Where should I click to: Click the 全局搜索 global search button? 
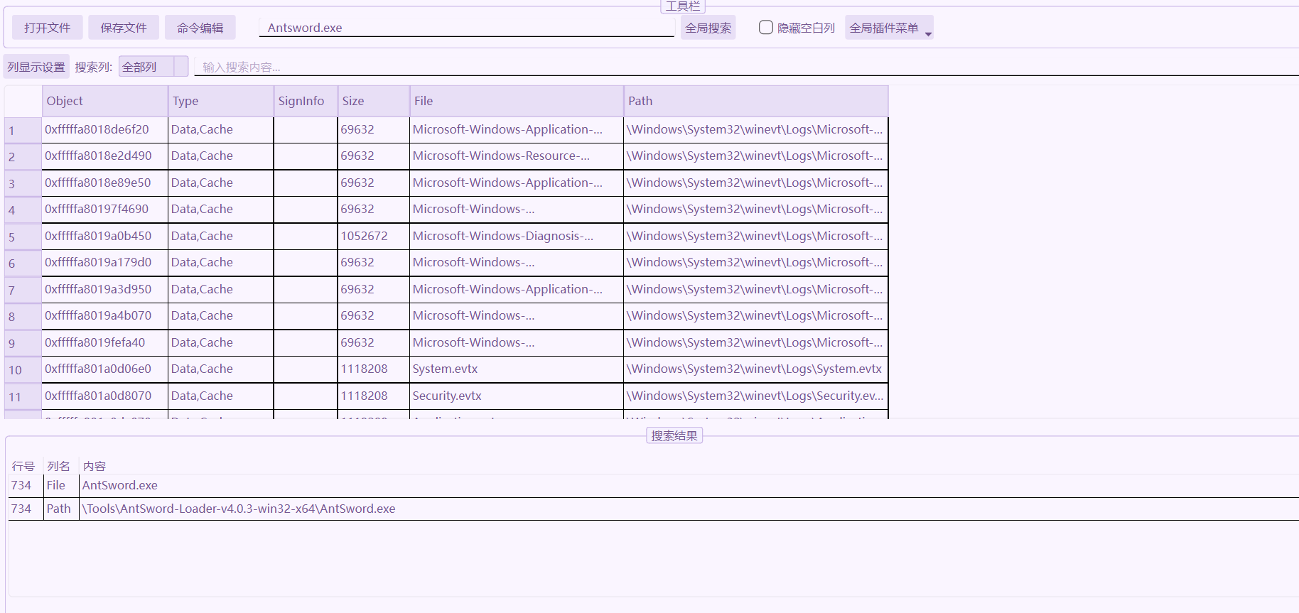coord(708,28)
